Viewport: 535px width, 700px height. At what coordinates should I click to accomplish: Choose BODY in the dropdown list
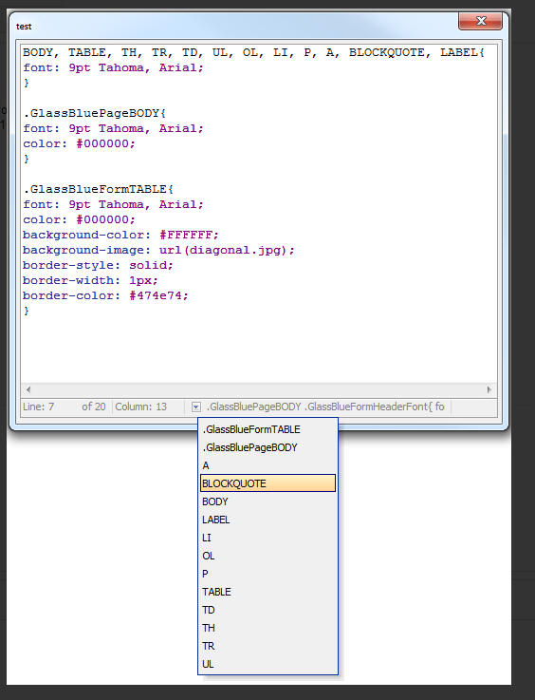pos(267,501)
